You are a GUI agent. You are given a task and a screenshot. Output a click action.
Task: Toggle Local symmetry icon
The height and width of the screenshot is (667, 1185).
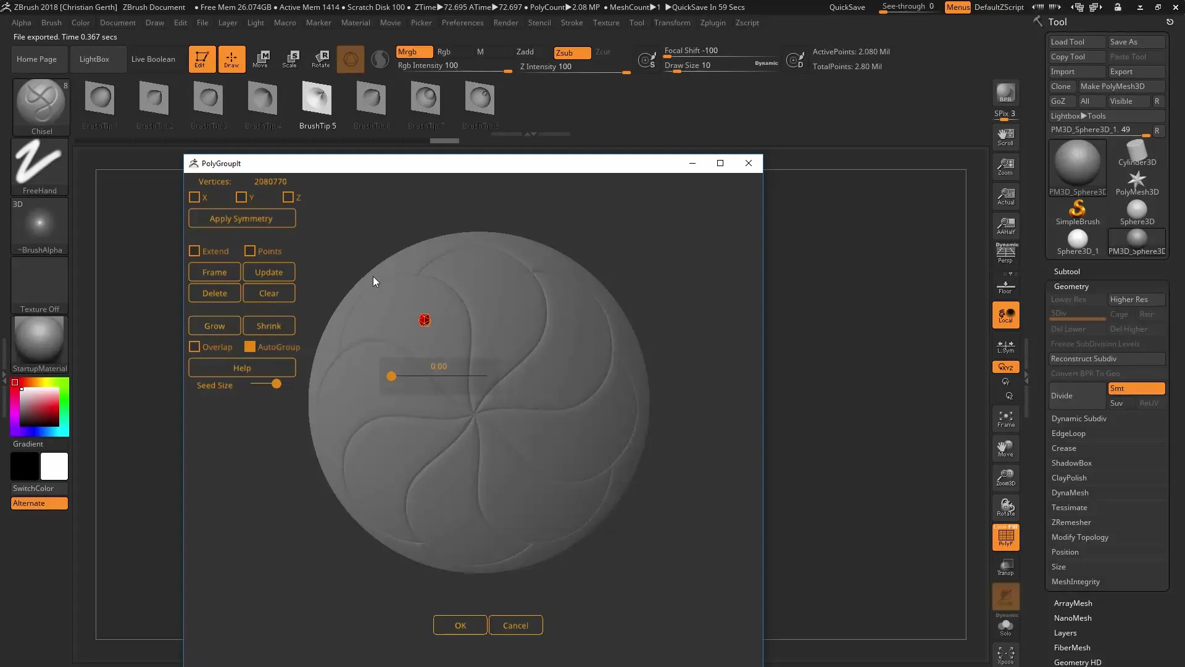coord(1005,315)
